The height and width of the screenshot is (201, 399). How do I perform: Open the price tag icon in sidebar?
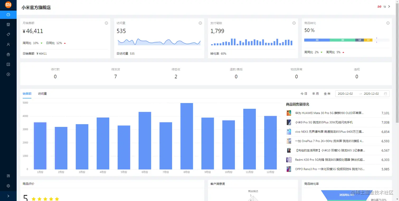point(8,35)
